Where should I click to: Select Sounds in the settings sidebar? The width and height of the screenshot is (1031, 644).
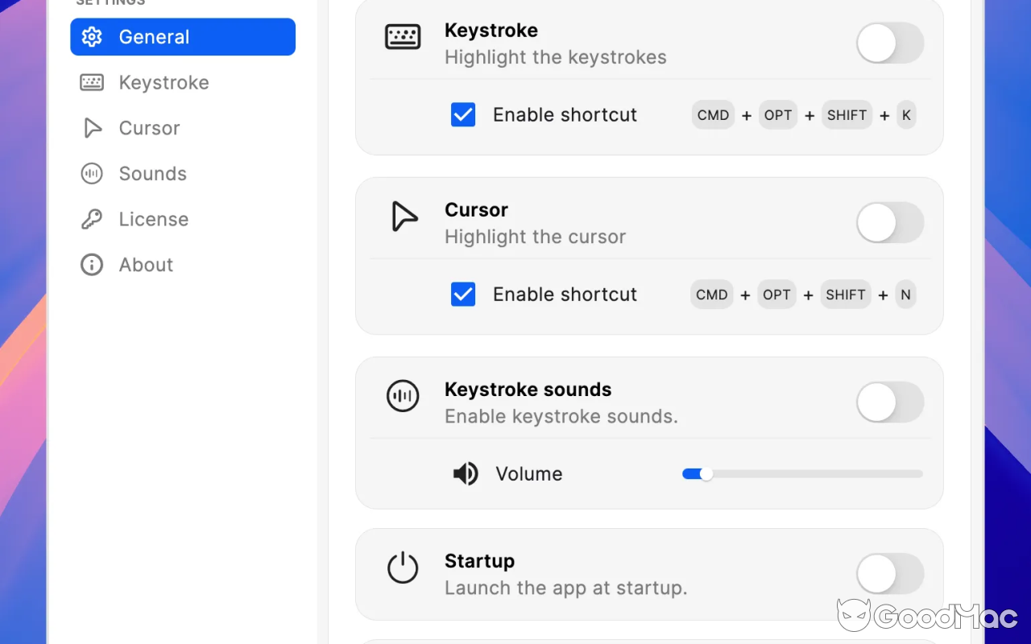(x=153, y=173)
